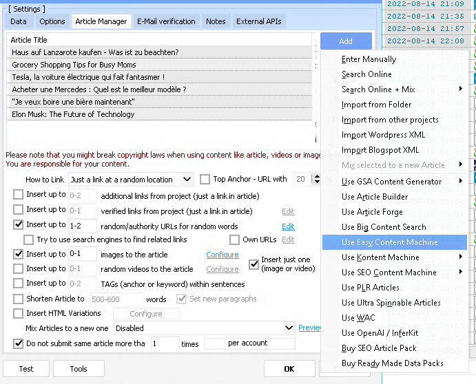Expand Use GSA Content Generator submenu arrow
476x384 pixels.
[461, 181]
